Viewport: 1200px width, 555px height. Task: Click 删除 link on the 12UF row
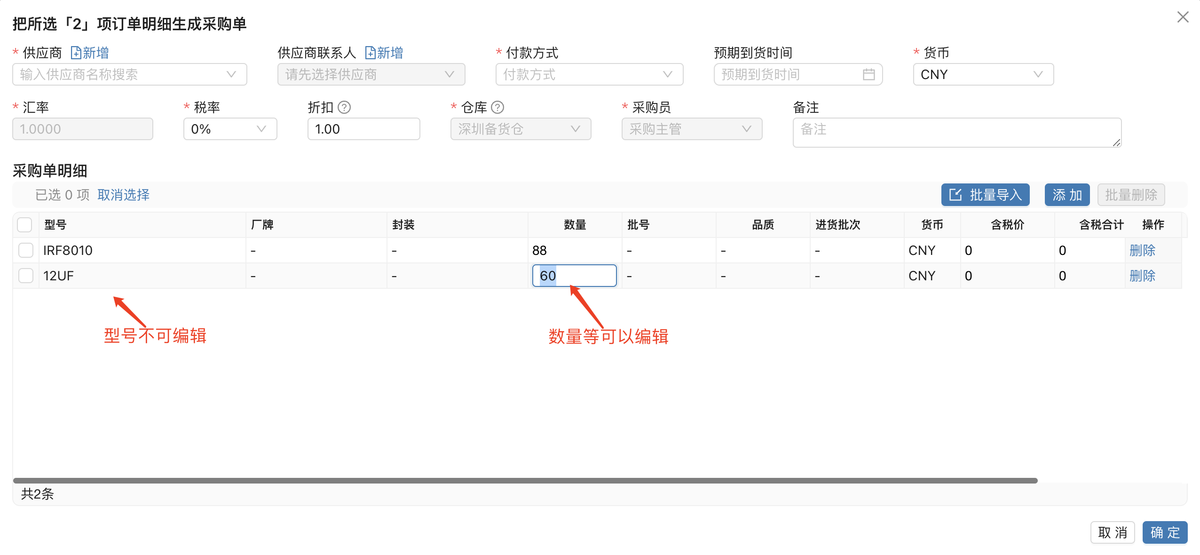point(1143,276)
